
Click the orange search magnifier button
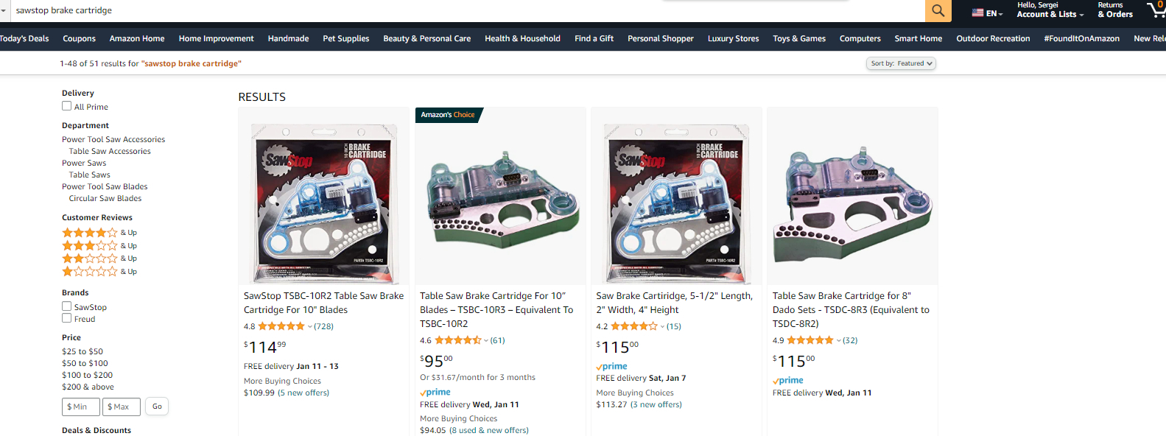click(938, 10)
